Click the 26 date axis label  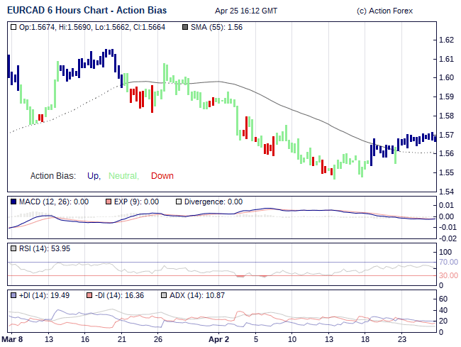point(158,339)
